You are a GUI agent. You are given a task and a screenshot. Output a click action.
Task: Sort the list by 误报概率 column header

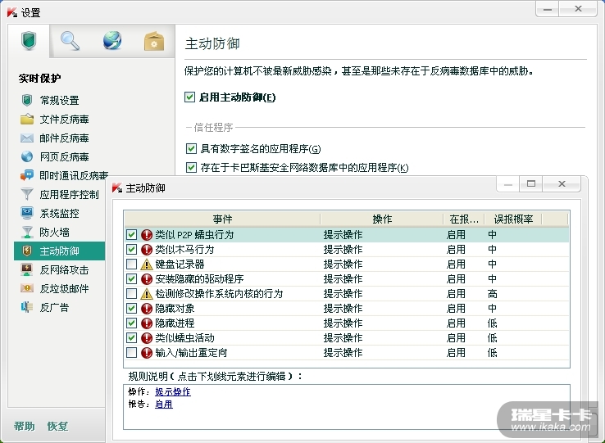point(513,219)
